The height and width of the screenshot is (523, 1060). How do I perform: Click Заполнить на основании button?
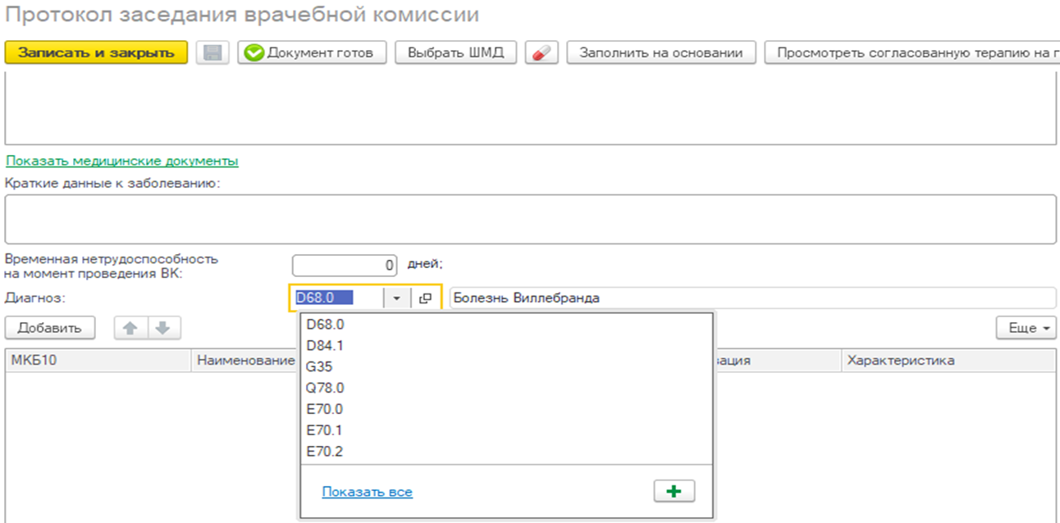tap(660, 52)
